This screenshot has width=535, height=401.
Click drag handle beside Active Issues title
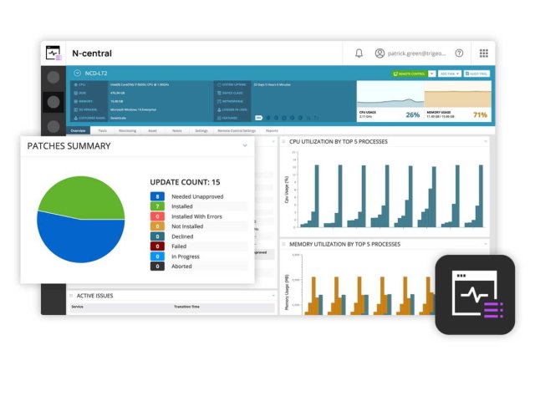click(71, 296)
